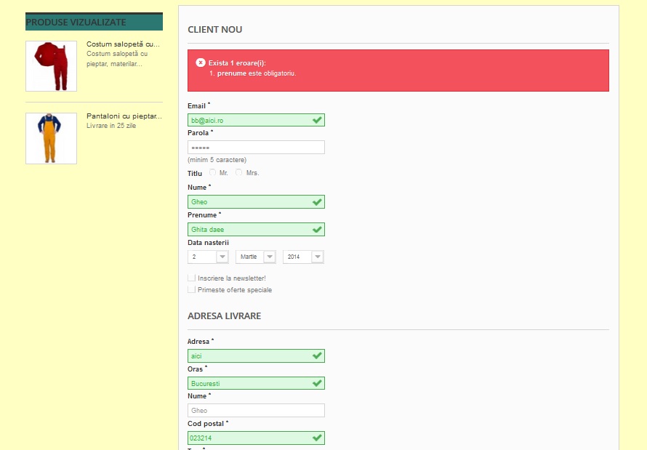
Task: Click into the Adresa input field
Action: (x=256, y=355)
